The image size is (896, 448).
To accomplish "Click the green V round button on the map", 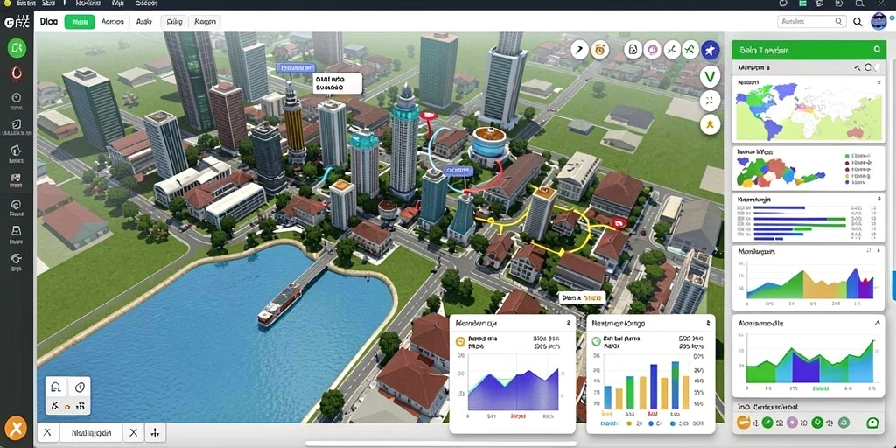I will click(710, 77).
